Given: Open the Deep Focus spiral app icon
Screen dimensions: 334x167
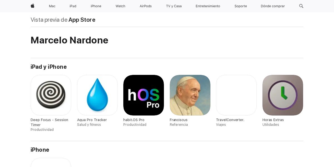Looking at the screenshot, I should tap(51, 95).
